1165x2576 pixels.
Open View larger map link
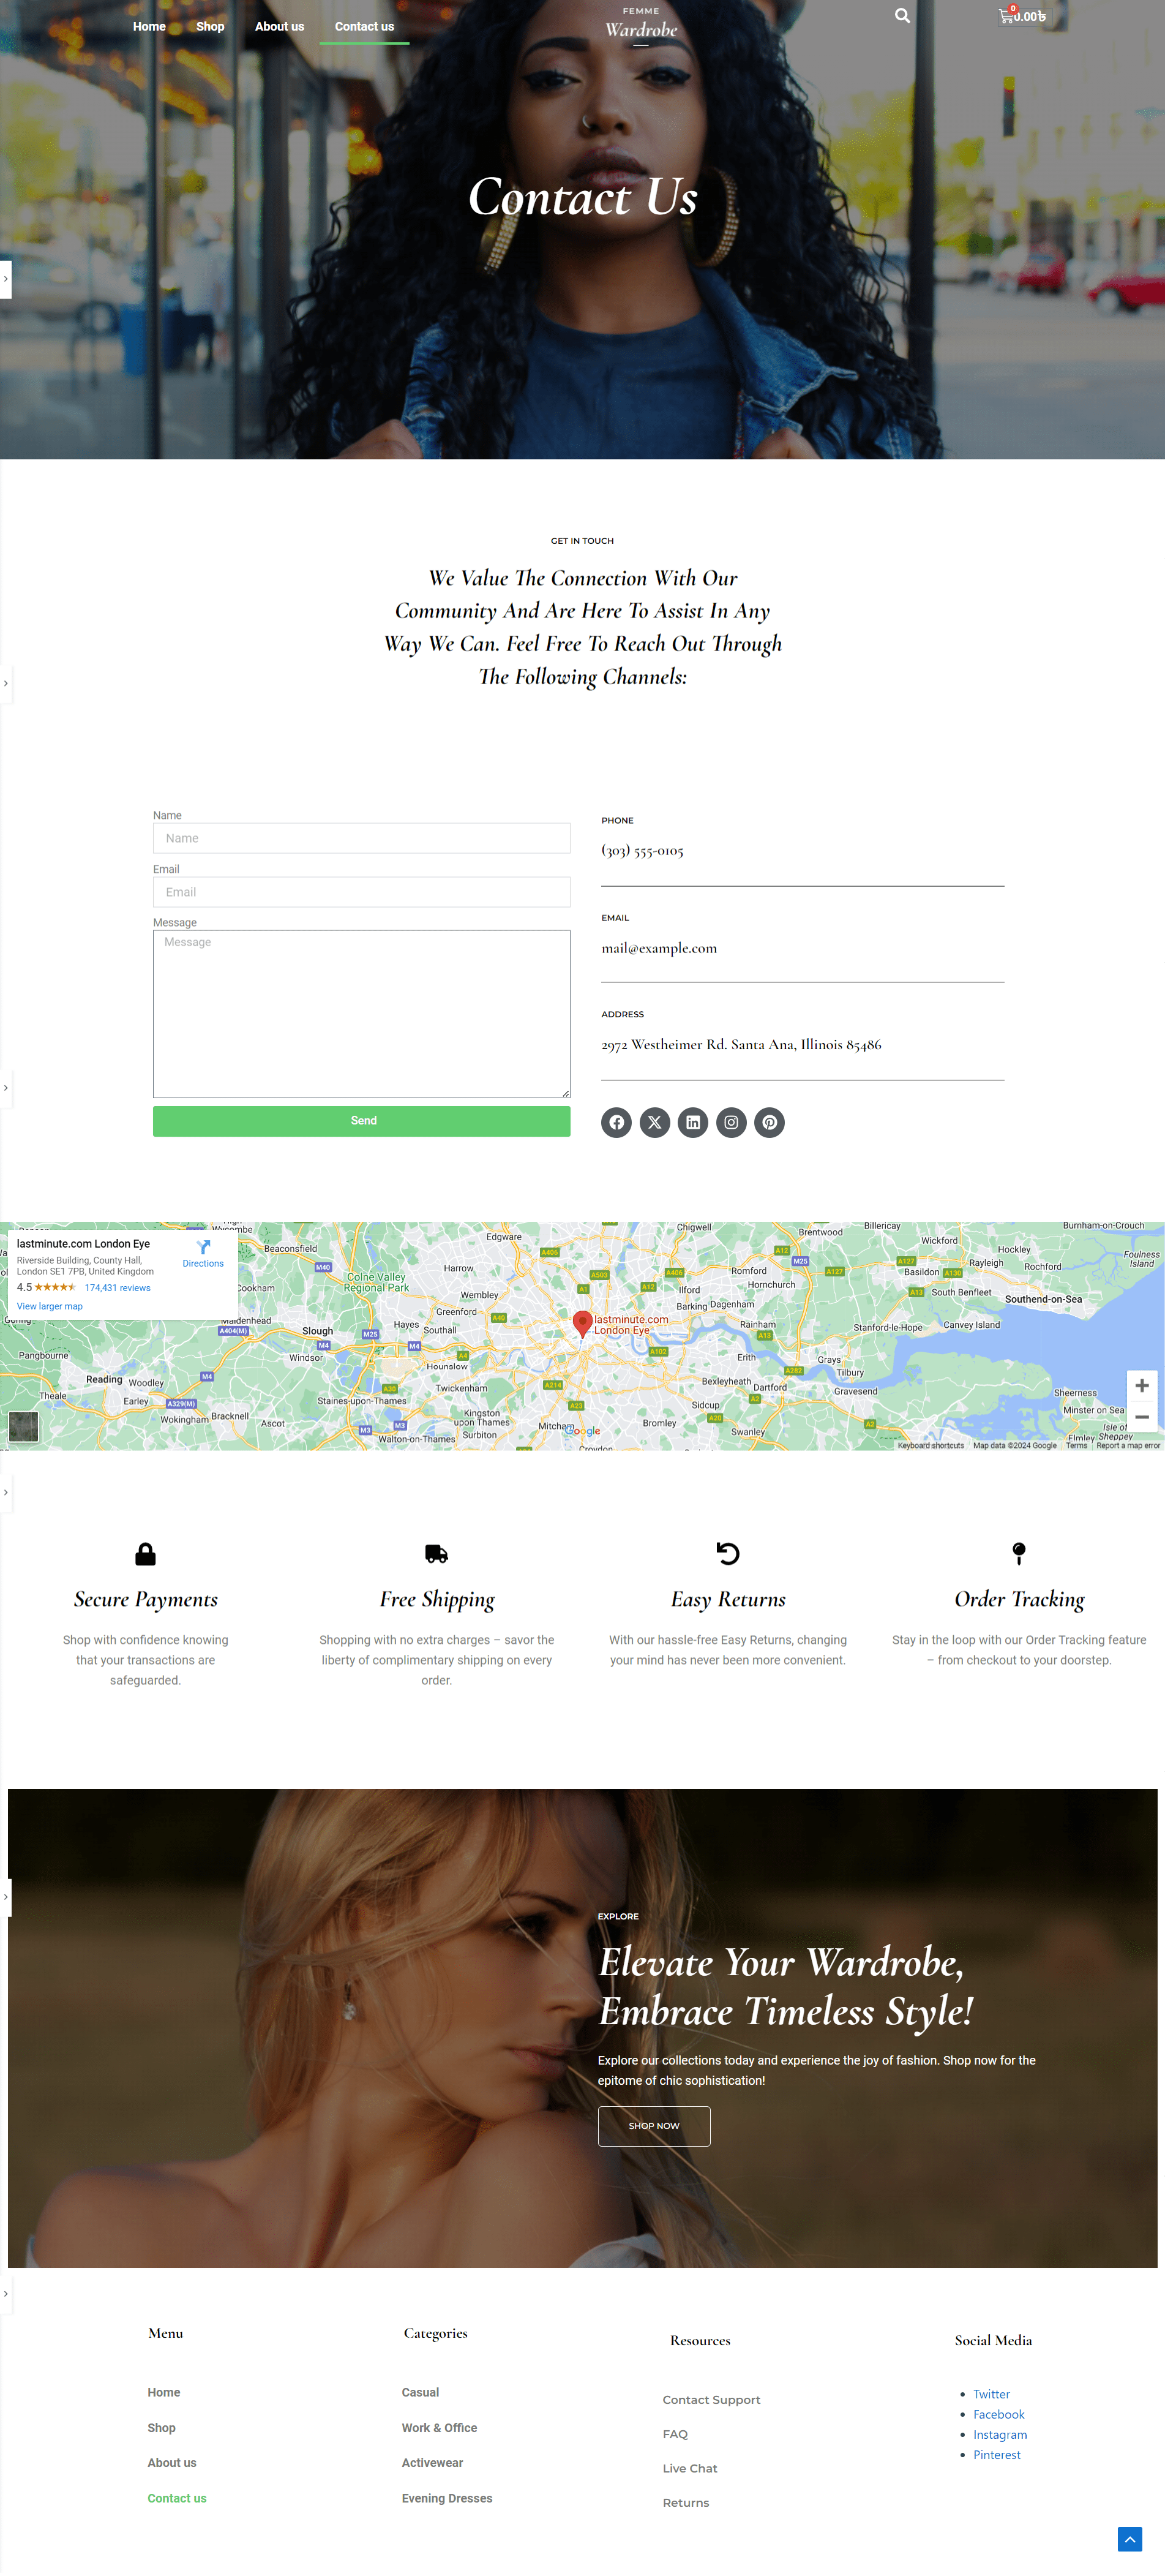pos(50,1306)
